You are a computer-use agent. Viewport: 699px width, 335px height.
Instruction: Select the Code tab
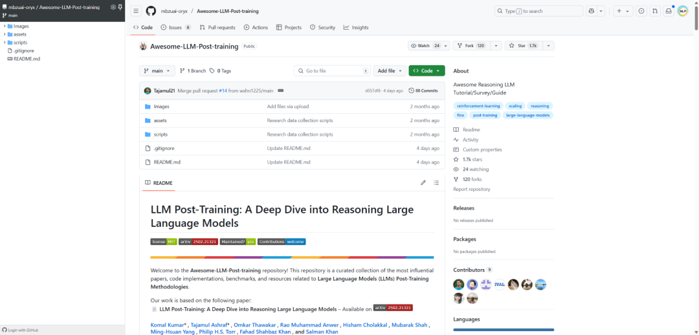click(142, 27)
